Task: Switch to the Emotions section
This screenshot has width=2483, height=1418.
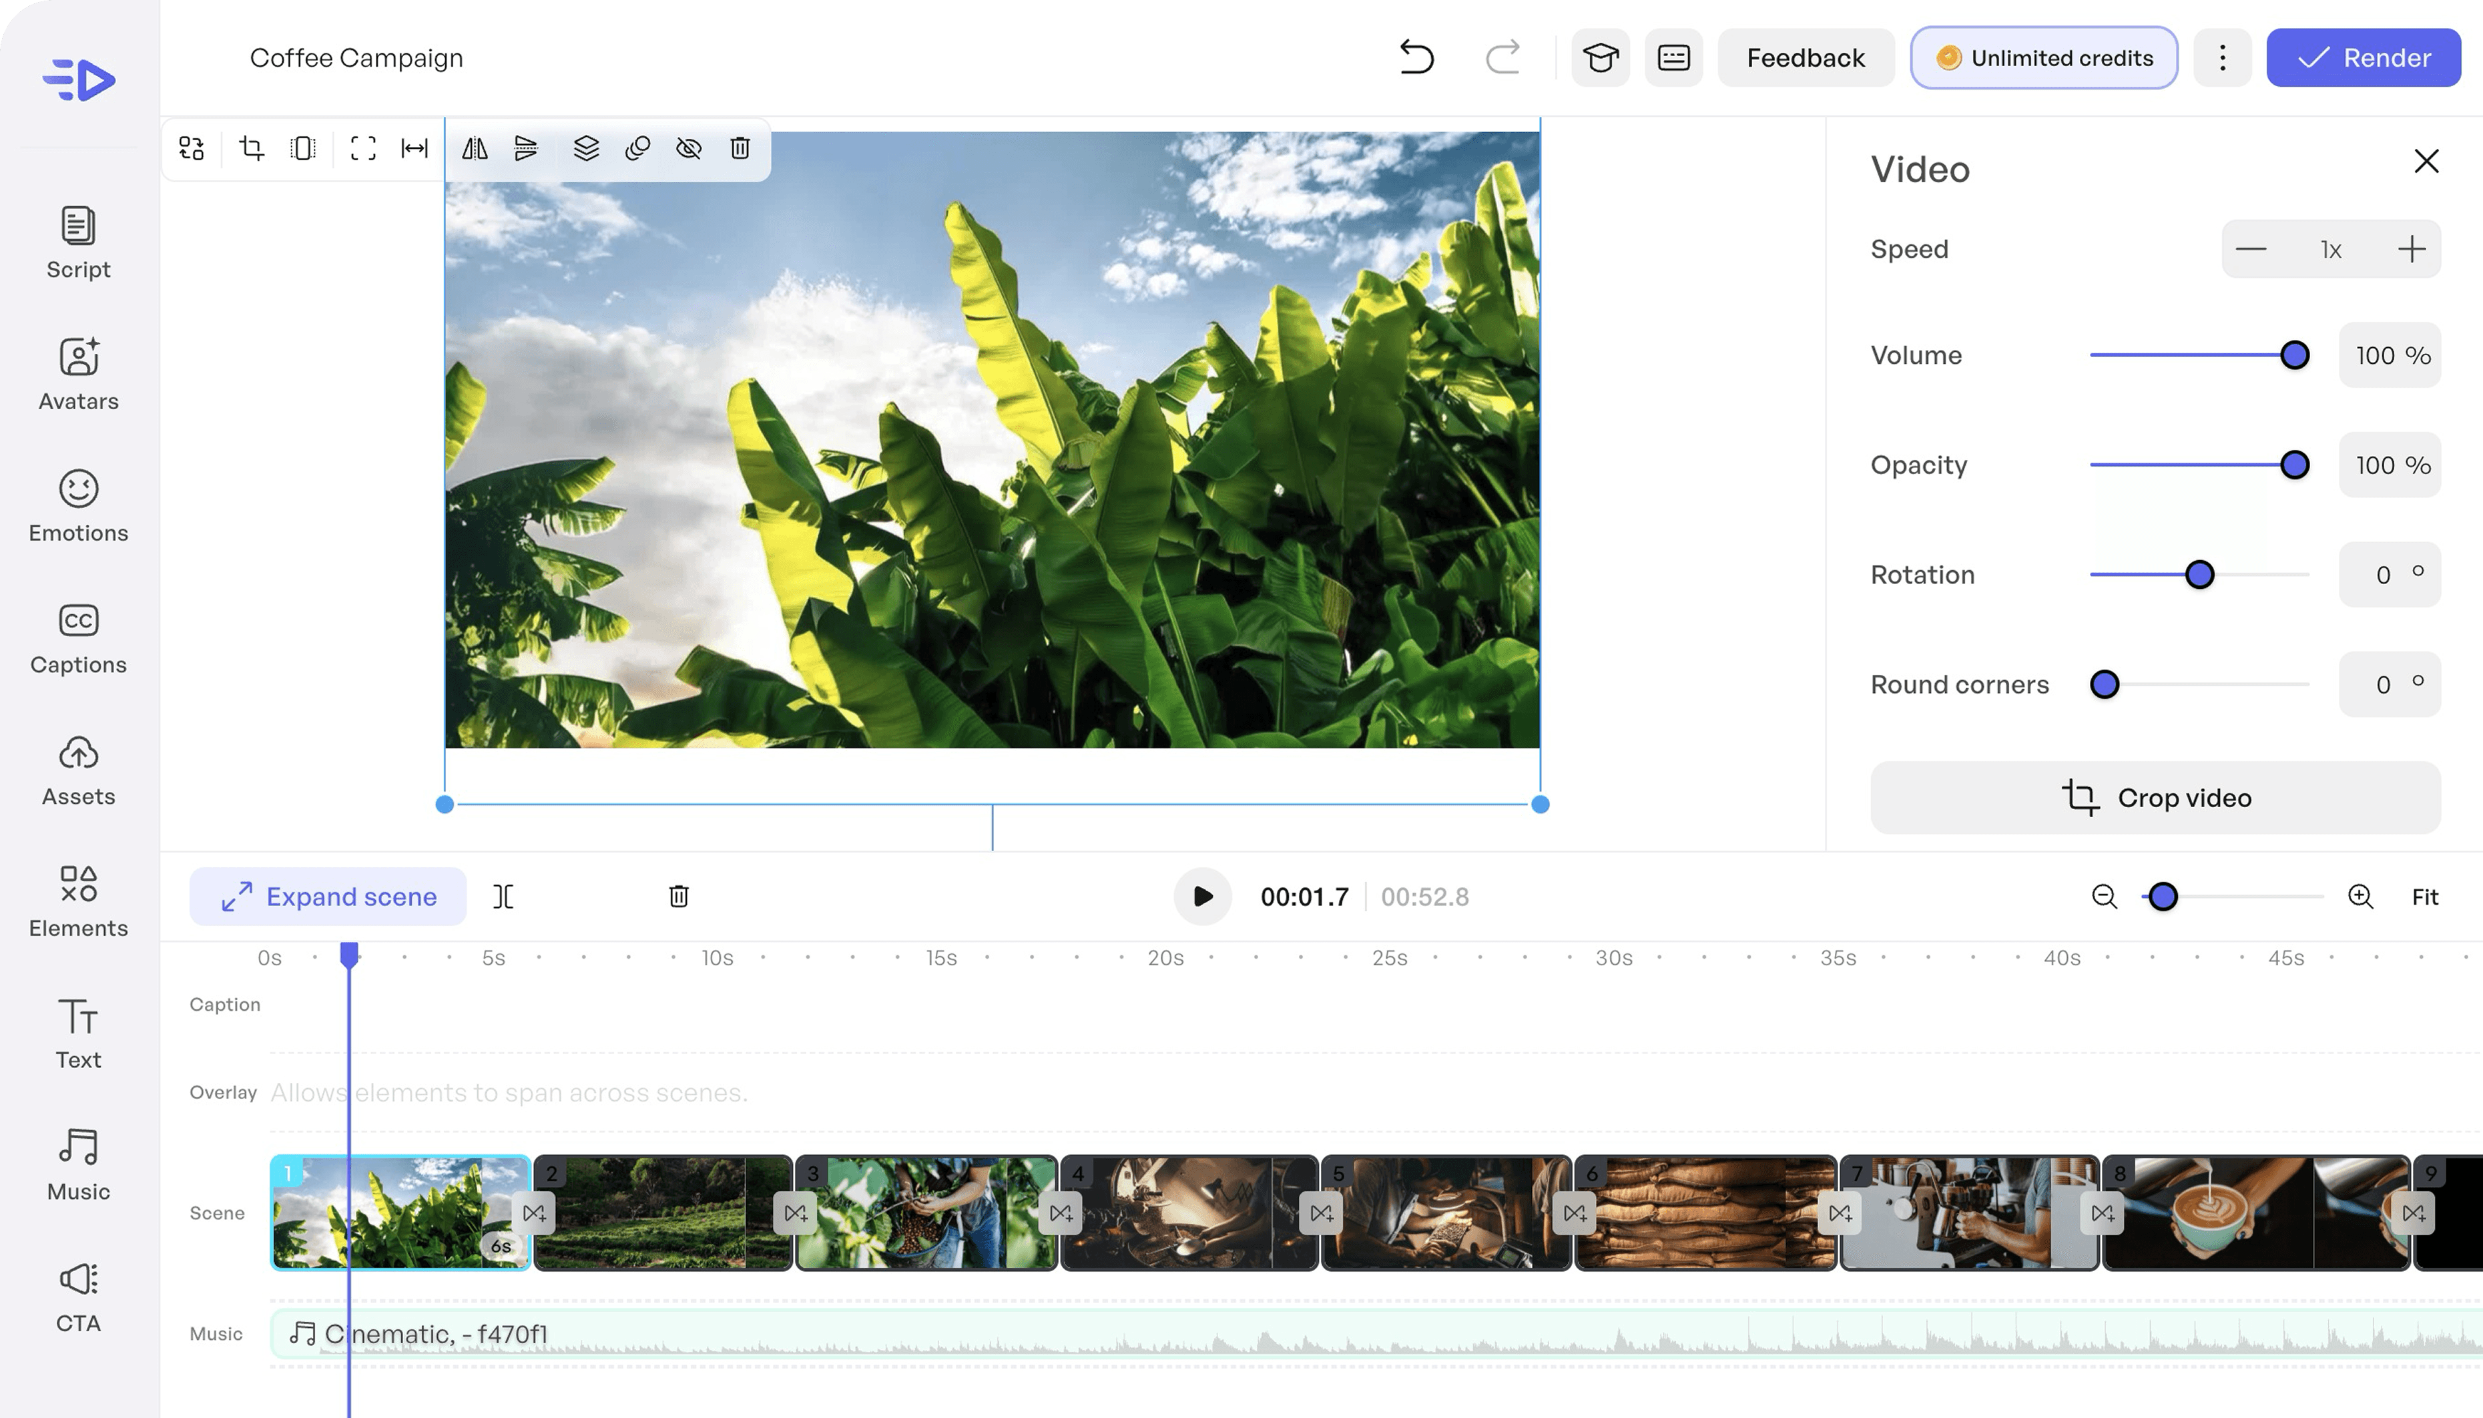Action: (x=78, y=507)
